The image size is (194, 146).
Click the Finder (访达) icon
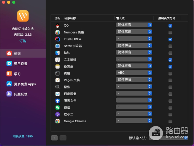tap(58, 53)
